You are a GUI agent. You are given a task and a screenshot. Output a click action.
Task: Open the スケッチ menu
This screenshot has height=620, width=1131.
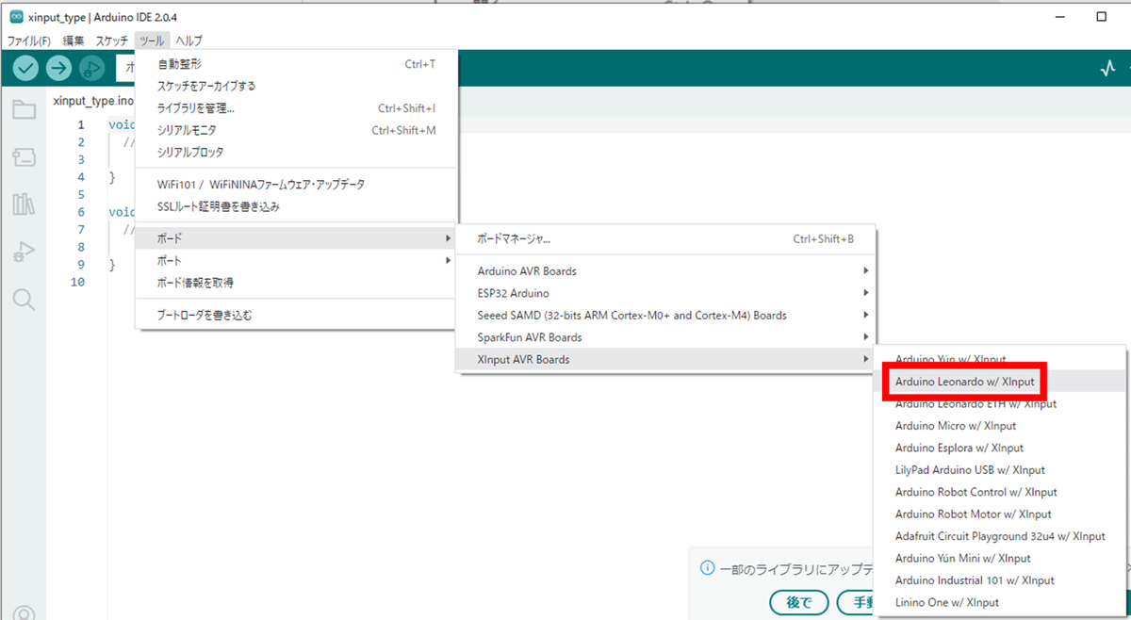[x=111, y=41]
